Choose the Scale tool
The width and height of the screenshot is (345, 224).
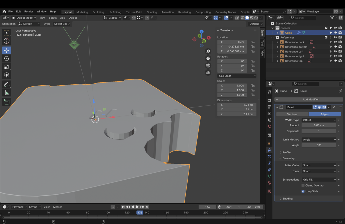coord(7,67)
